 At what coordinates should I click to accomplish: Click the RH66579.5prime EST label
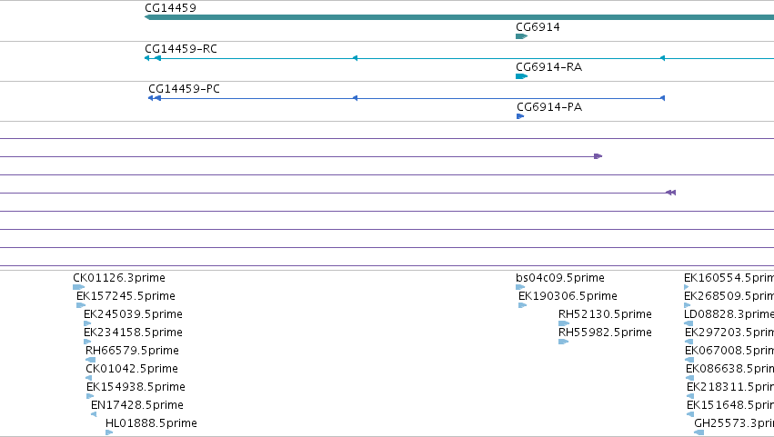(132, 351)
